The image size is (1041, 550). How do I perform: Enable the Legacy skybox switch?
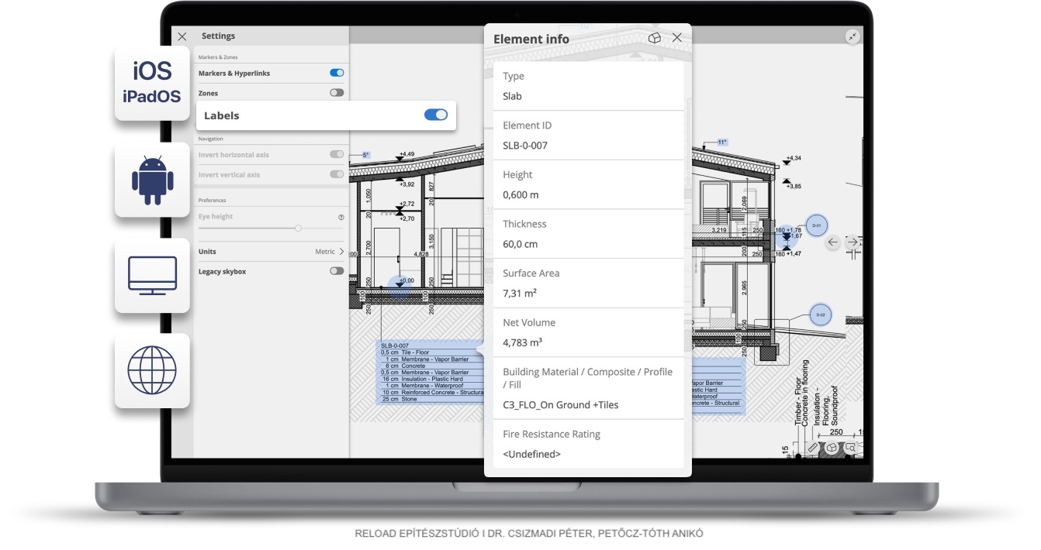(337, 271)
